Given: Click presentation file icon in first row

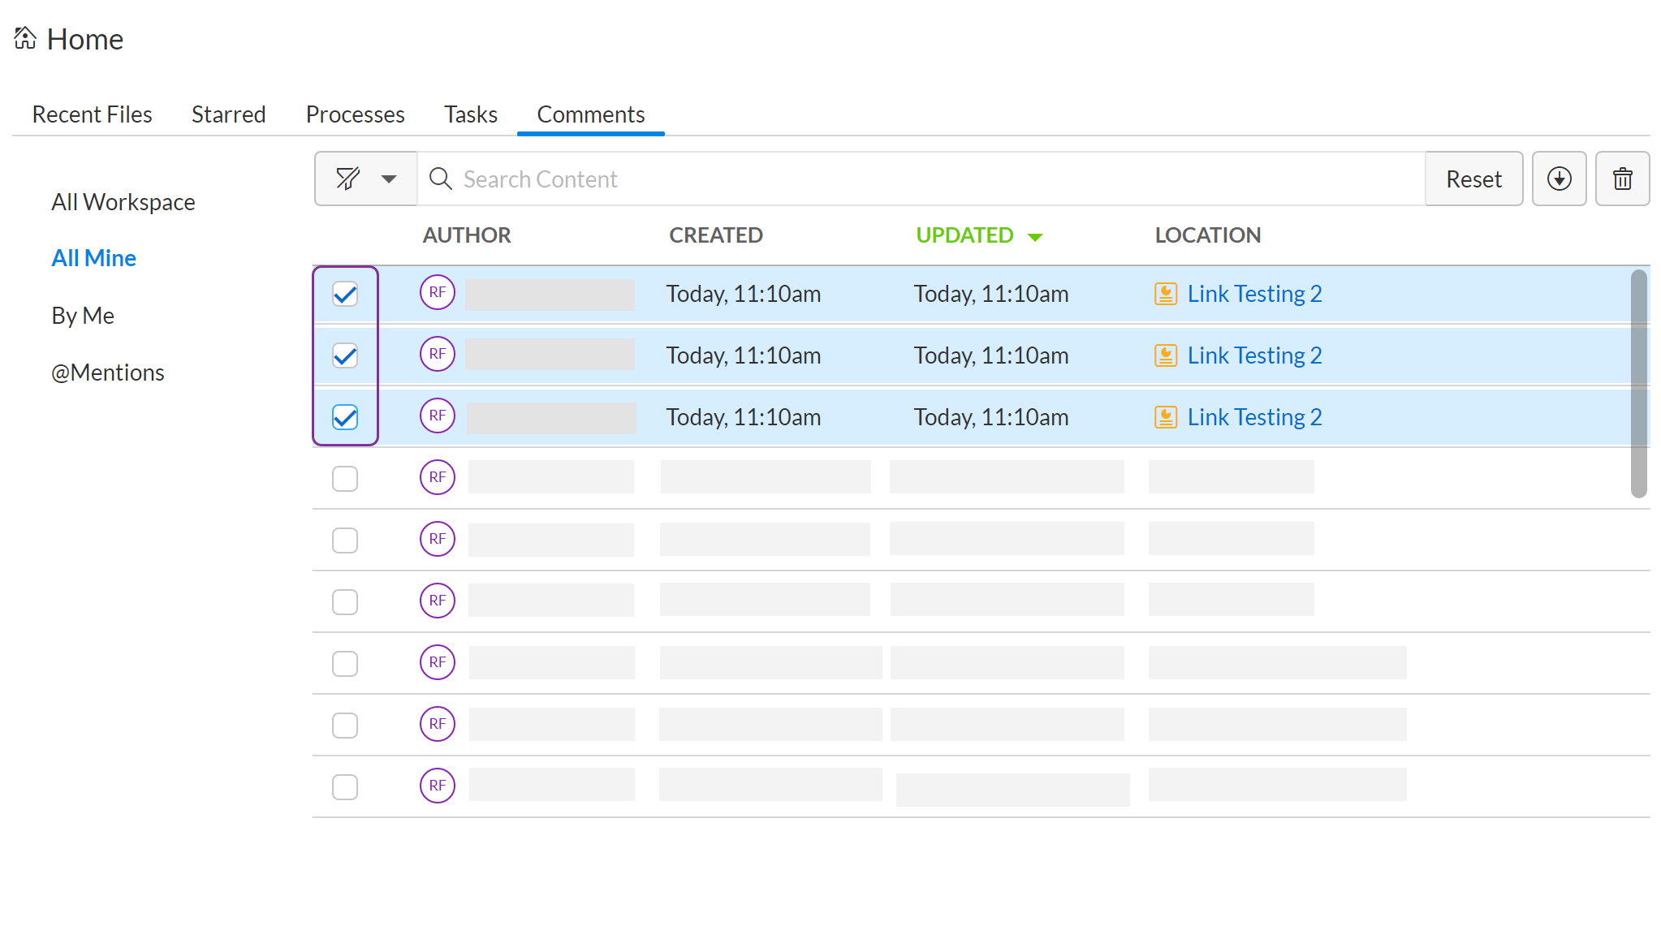Looking at the screenshot, I should (1166, 294).
